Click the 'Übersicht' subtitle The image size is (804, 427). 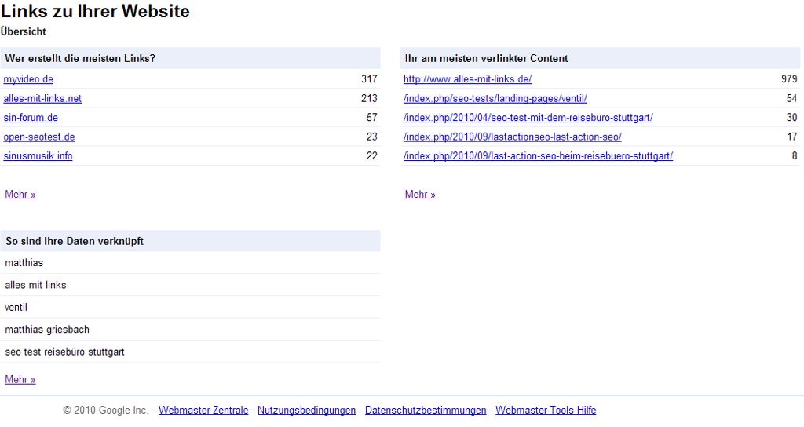23,31
